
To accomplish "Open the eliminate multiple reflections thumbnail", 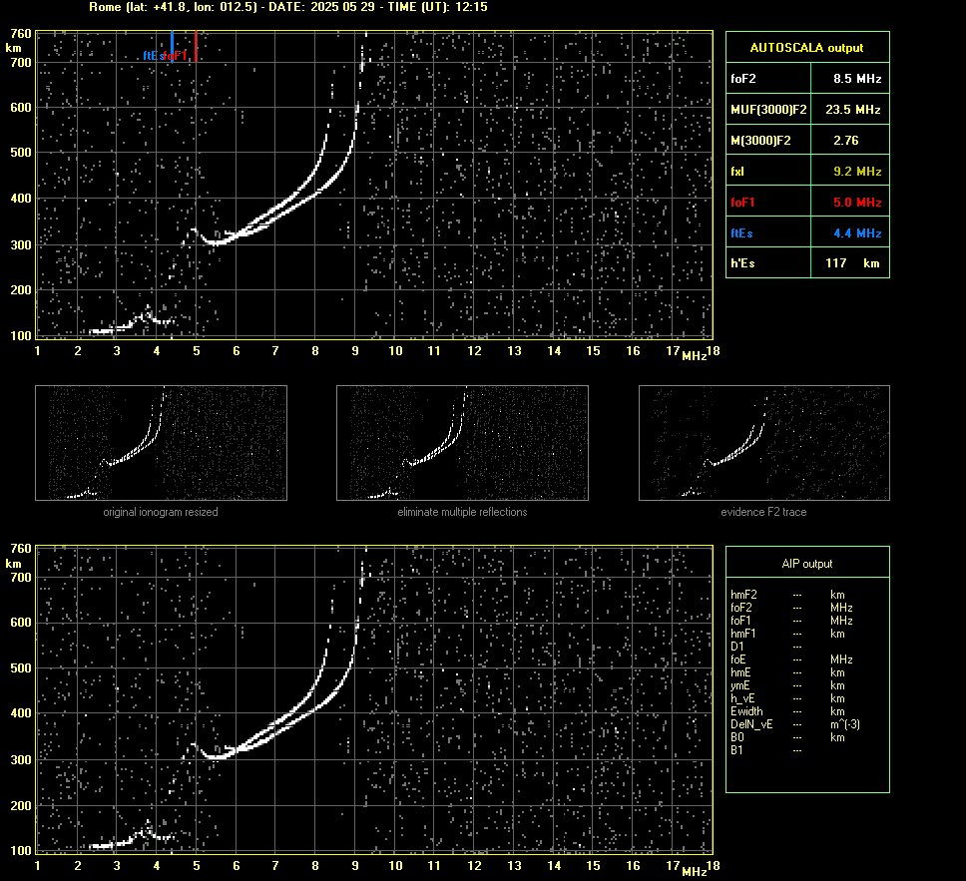I will 462,443.
